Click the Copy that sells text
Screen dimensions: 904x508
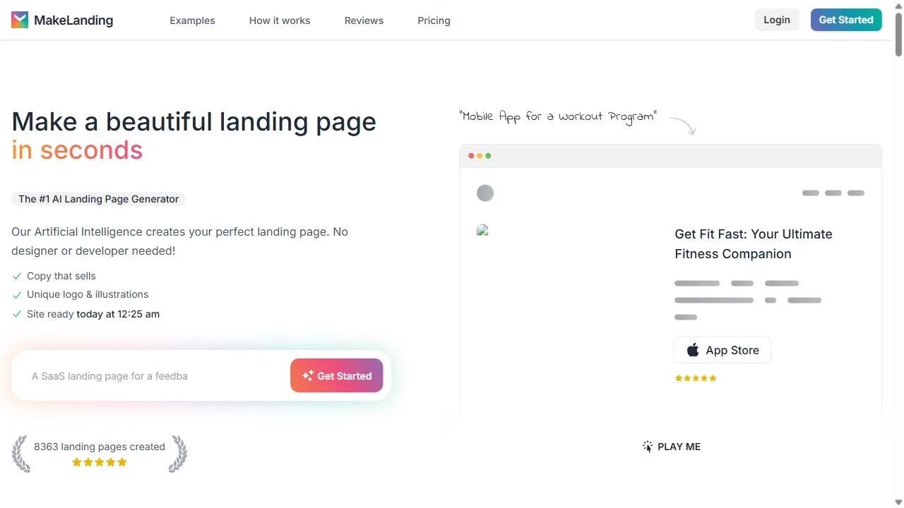click(61, 276)
